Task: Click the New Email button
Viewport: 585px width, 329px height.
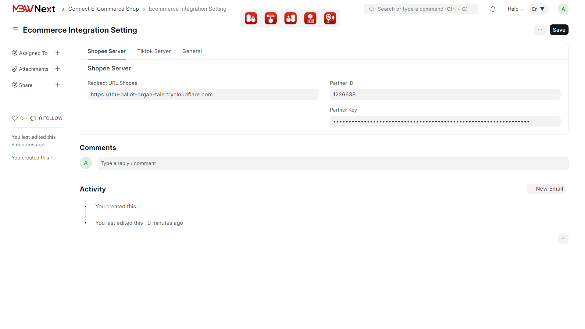Action: (546, 189)
